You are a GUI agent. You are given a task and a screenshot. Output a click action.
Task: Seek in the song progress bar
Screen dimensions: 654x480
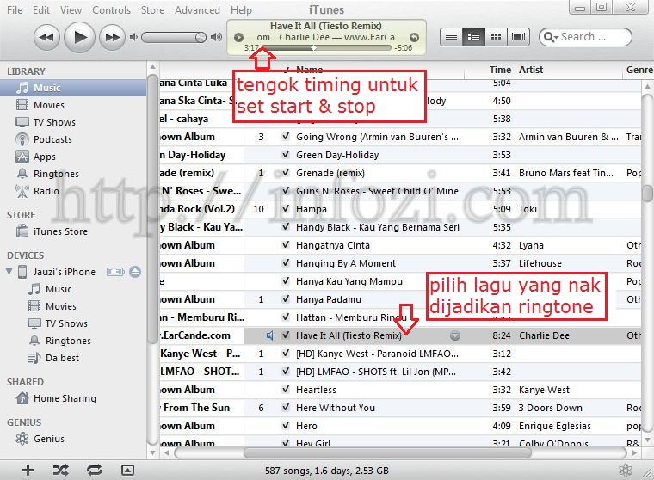(x=326, y=48)
